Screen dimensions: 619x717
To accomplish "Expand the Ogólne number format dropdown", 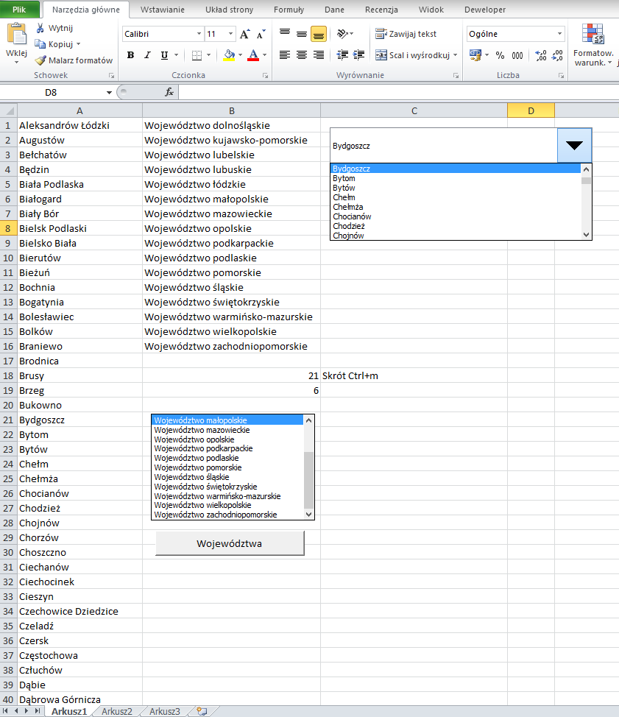I will pos(559,34).
